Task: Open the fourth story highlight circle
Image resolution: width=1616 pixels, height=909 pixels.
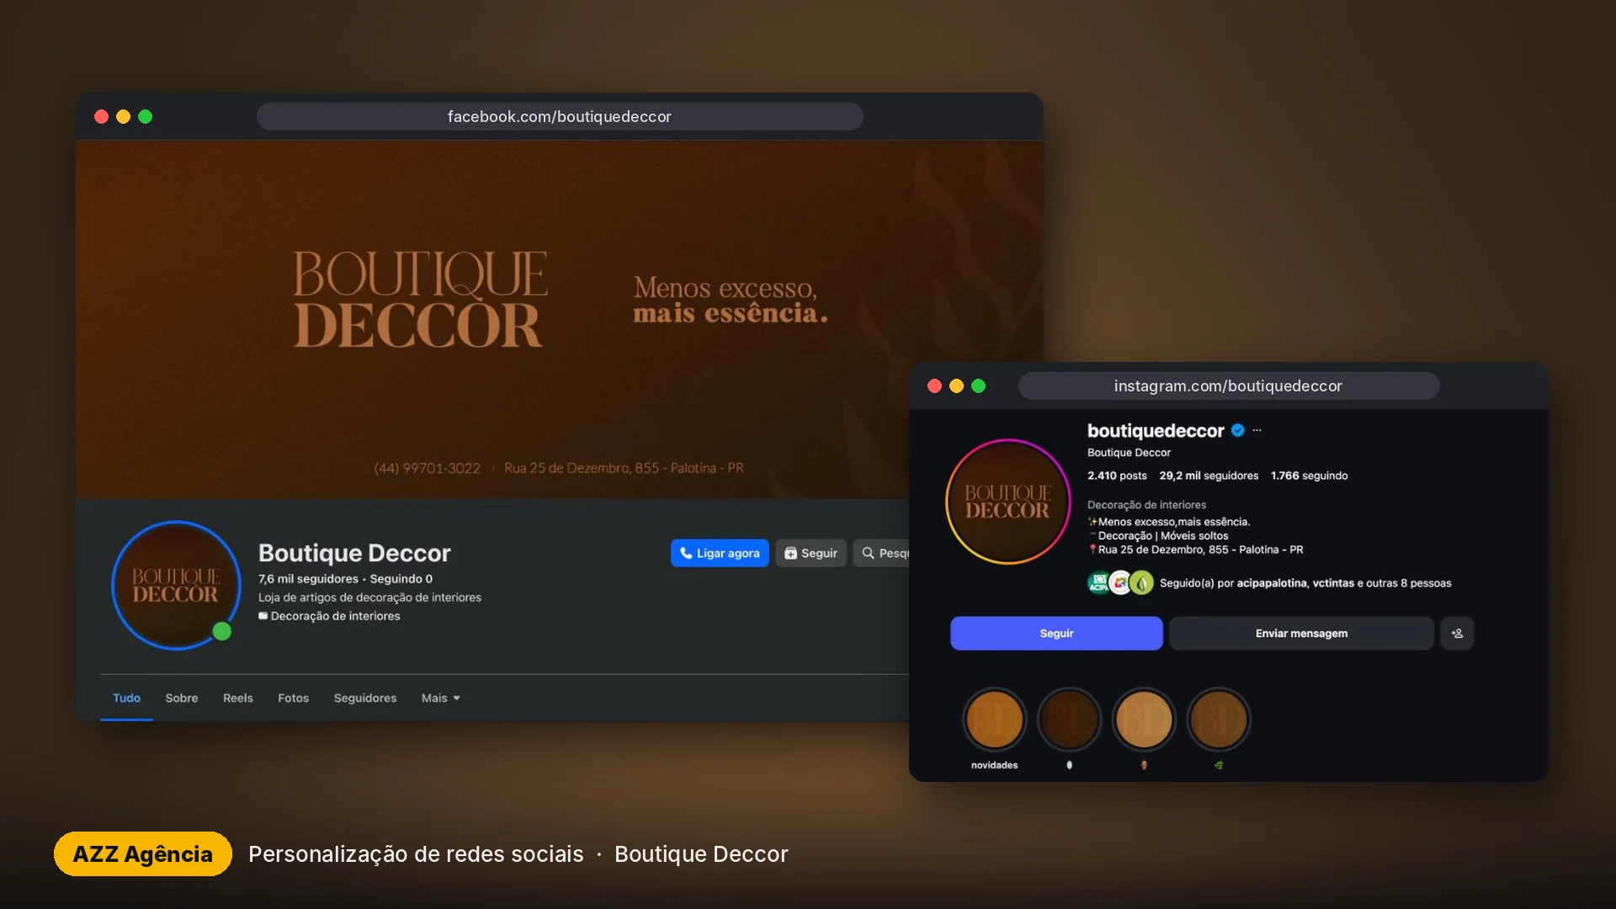Action: (1219, 720)
